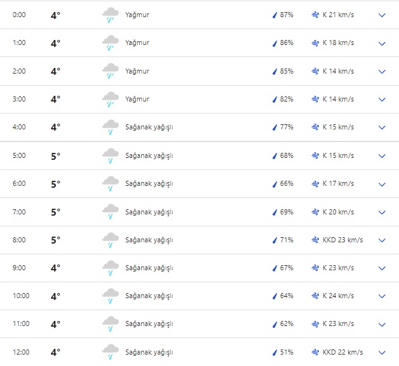Click the raindrop icon next to 87%
399x366 pixels.
click(x=275, y=15)
